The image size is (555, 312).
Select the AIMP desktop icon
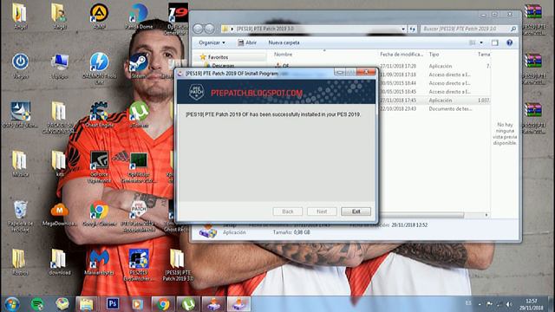(x=99, y=16)
